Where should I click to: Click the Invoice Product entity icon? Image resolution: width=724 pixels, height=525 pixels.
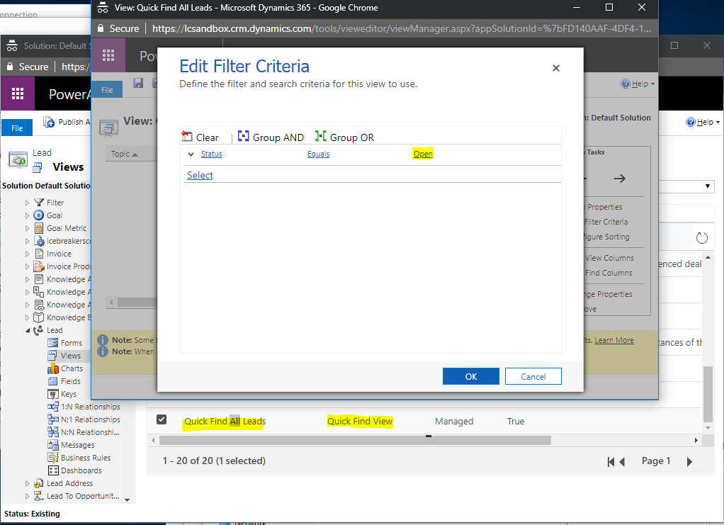point(39,266)
